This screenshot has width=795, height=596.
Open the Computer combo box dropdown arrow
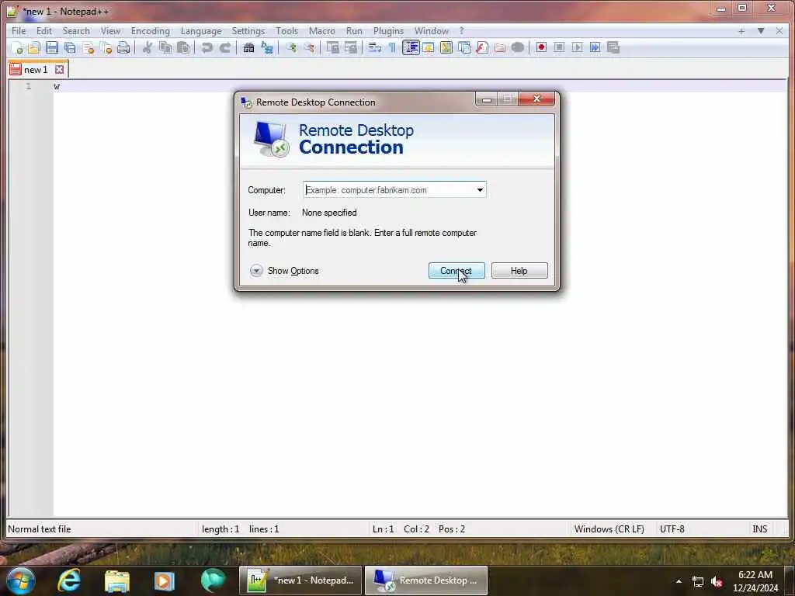coord(480,190)
